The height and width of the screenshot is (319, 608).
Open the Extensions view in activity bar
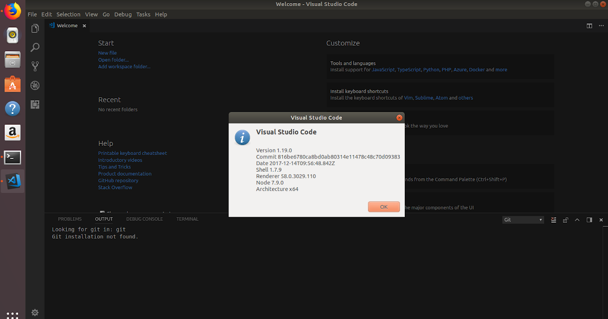pos(35,104)
